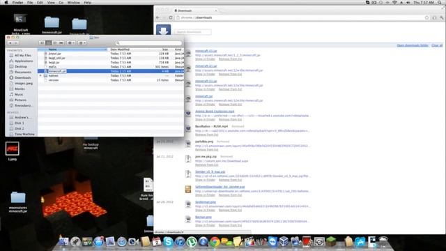Select Disk 1 under Devices

(x=17, y=123)
